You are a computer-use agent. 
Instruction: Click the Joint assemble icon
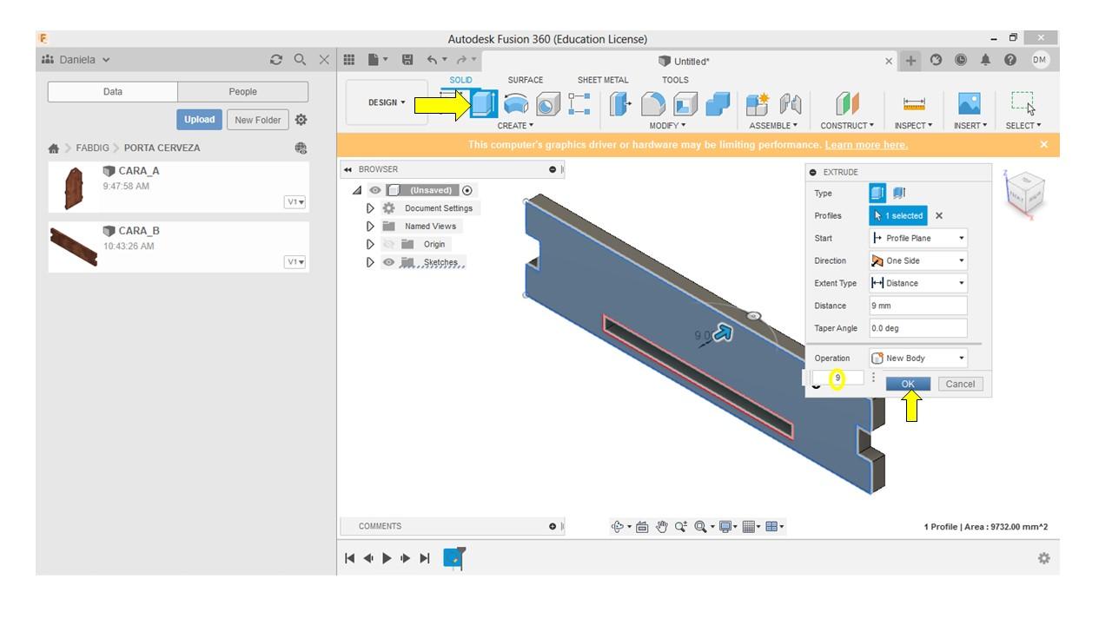(790, 104)
